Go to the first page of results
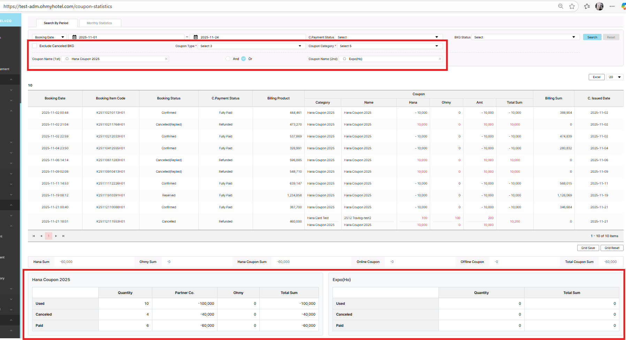Viewport: 626px width, 340px height. (34, 236)
